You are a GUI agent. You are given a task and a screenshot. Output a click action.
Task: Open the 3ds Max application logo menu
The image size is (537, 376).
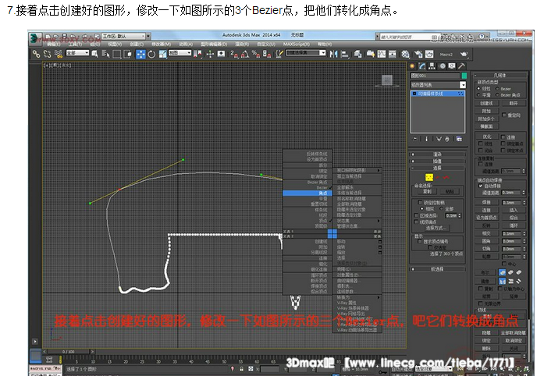tap(35, 37)
